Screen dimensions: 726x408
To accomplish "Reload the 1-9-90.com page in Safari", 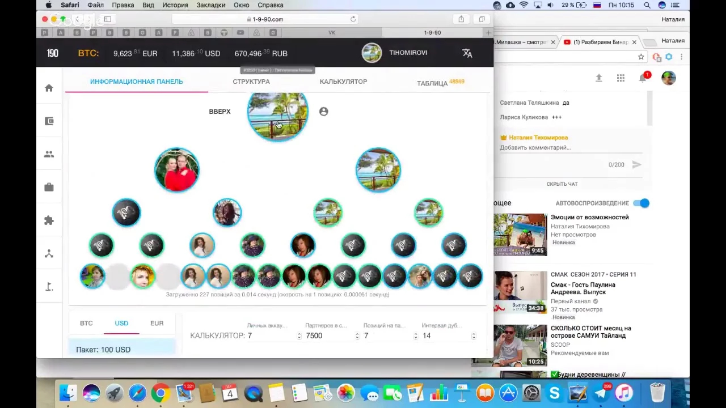I will (x=353, y=19).
